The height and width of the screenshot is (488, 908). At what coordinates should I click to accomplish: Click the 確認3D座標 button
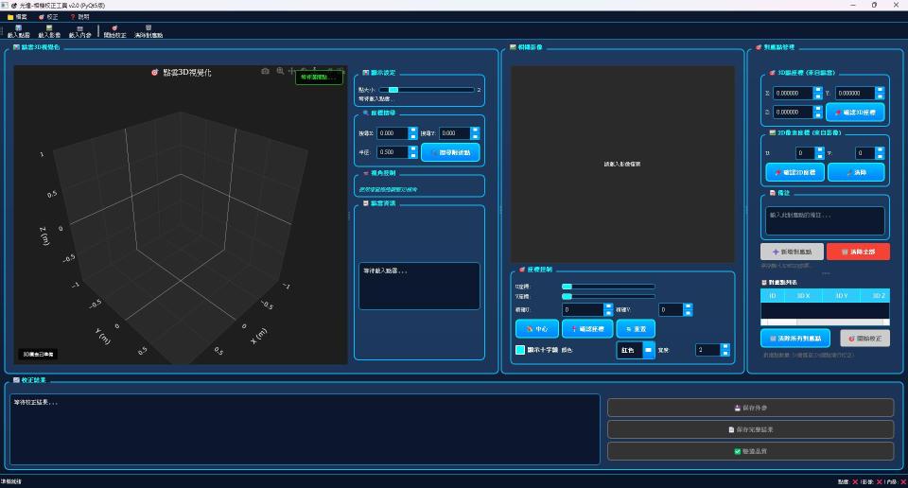point(855,112)
